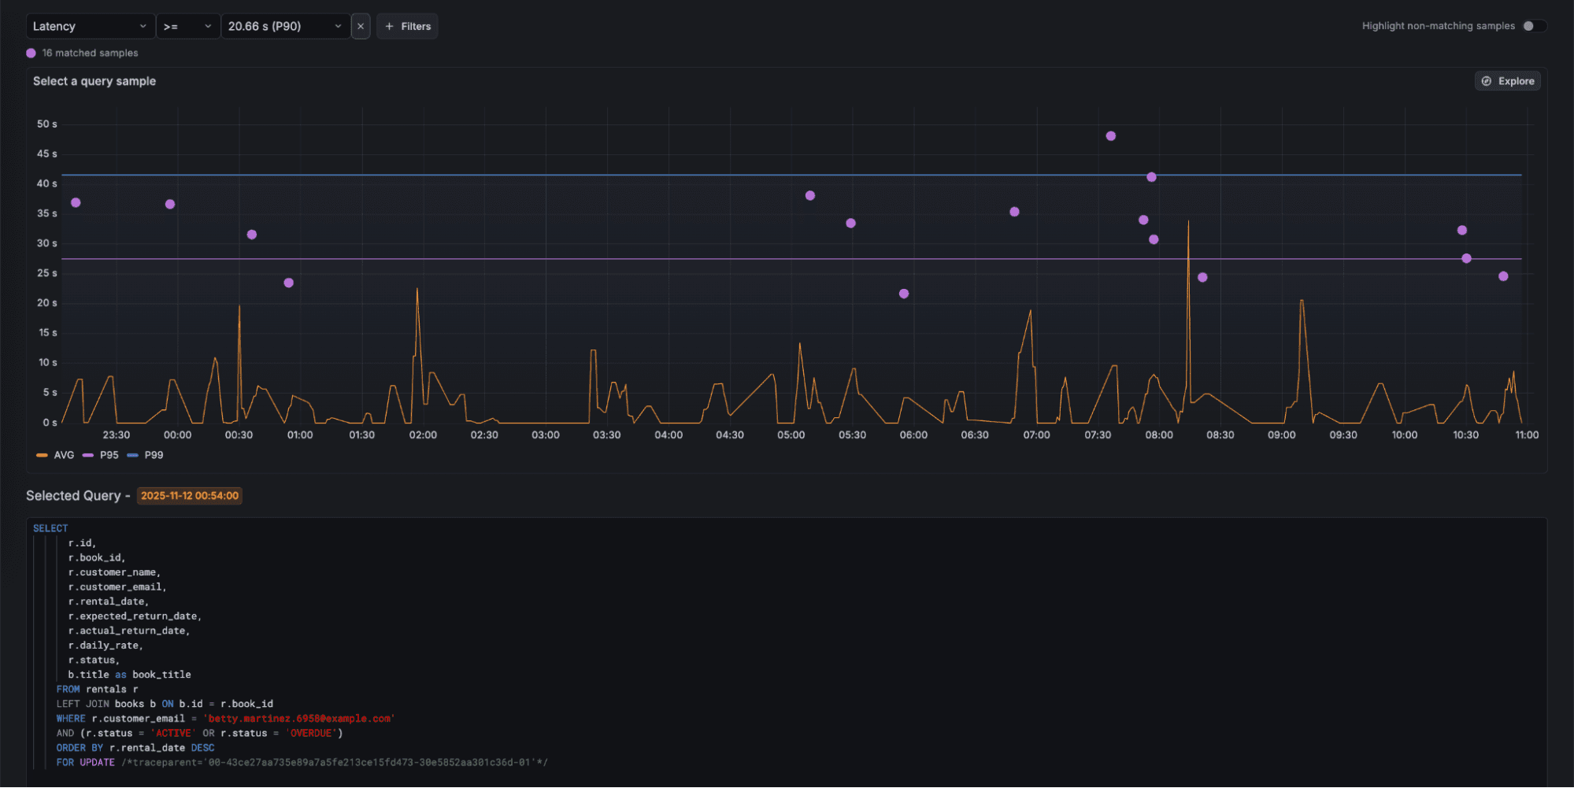Click the 16 matched samples label

[90, 53]
